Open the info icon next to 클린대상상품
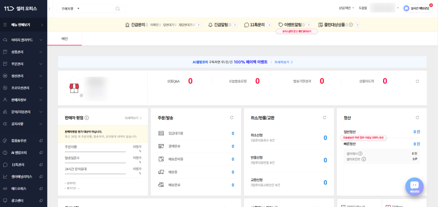Screen dimensions: 438x207 pos(351,25)
